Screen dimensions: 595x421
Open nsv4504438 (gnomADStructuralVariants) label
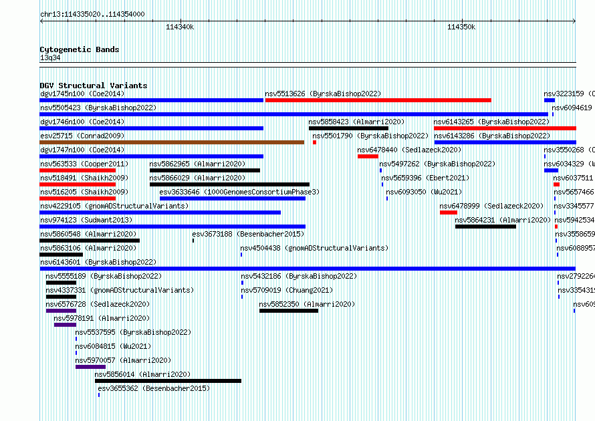pyautogui.click(x=315, y=248)
